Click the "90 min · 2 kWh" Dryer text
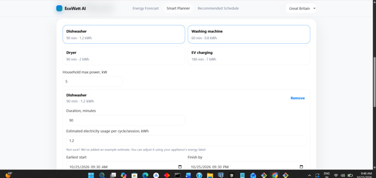The width and height of the screenshot is (376, 178). coord(78,59)
